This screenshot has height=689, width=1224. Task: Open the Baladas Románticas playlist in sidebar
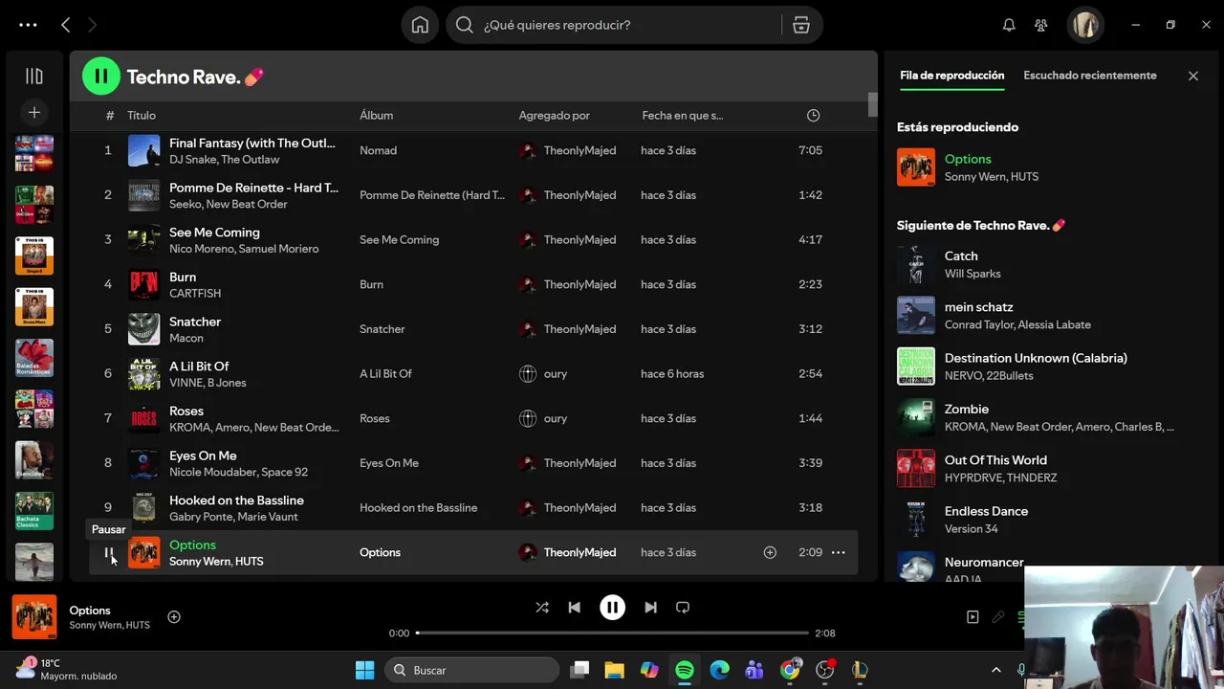click(x=34, y=358)
